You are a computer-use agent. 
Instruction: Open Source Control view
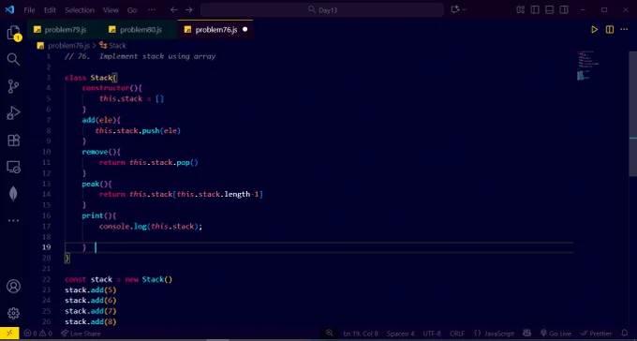click(13, 86)
